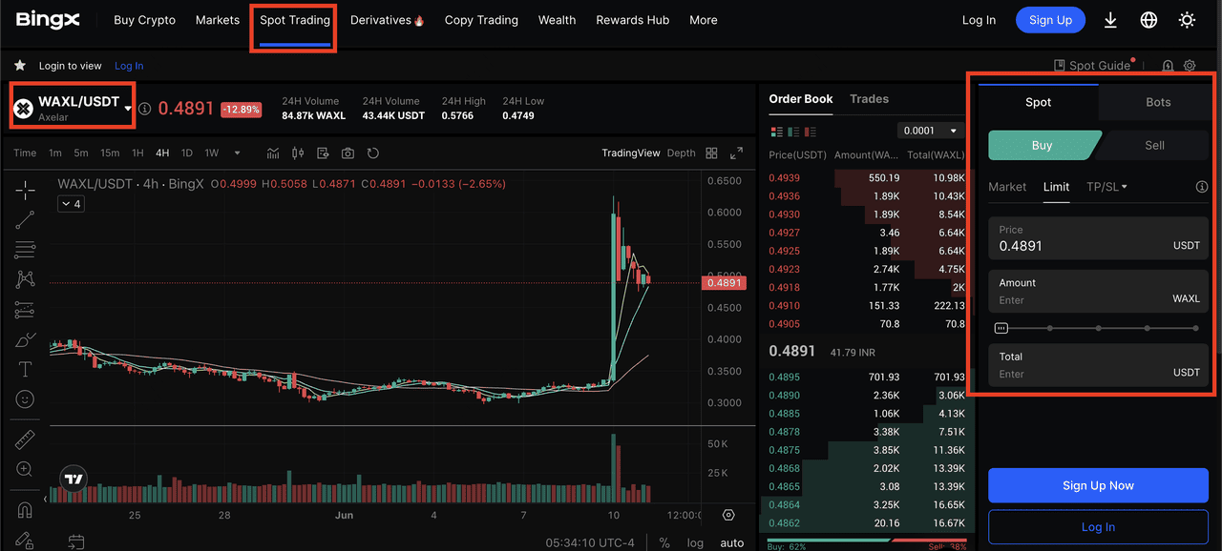Reset the chart with refresh icon
This screenshot has width=1222, height=551.
373,153
